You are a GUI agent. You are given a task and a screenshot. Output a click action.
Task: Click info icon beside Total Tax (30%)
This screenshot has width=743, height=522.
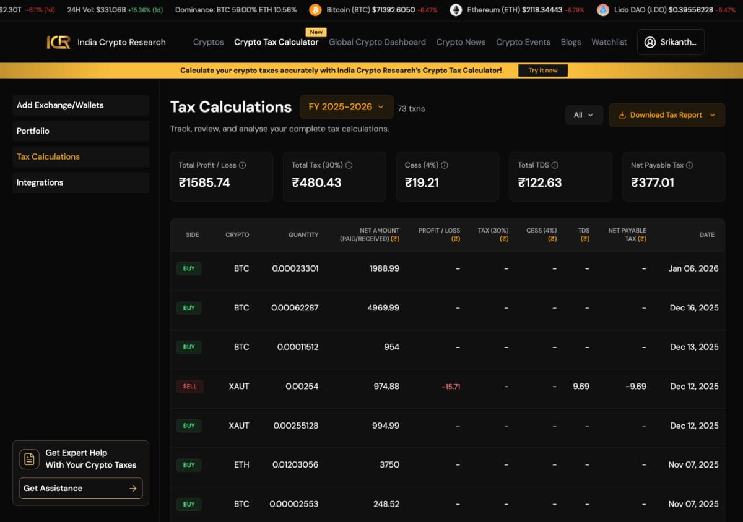(349, 165)
